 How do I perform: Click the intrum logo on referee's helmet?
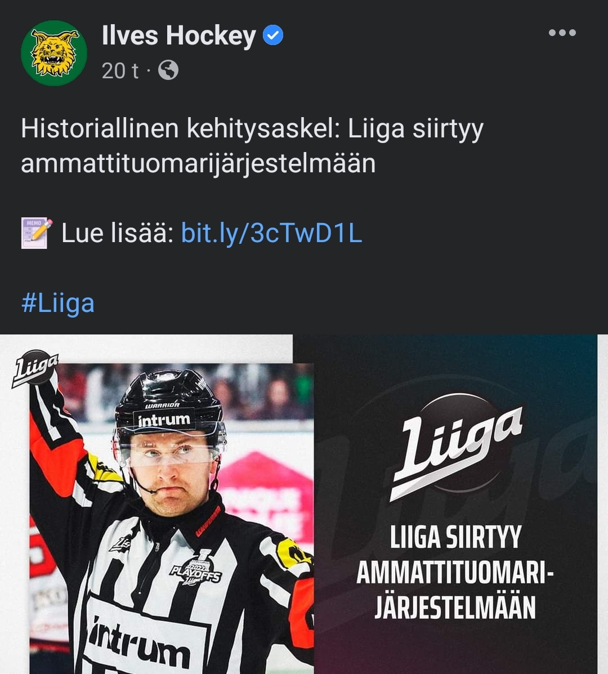click(x=164, y=420)
